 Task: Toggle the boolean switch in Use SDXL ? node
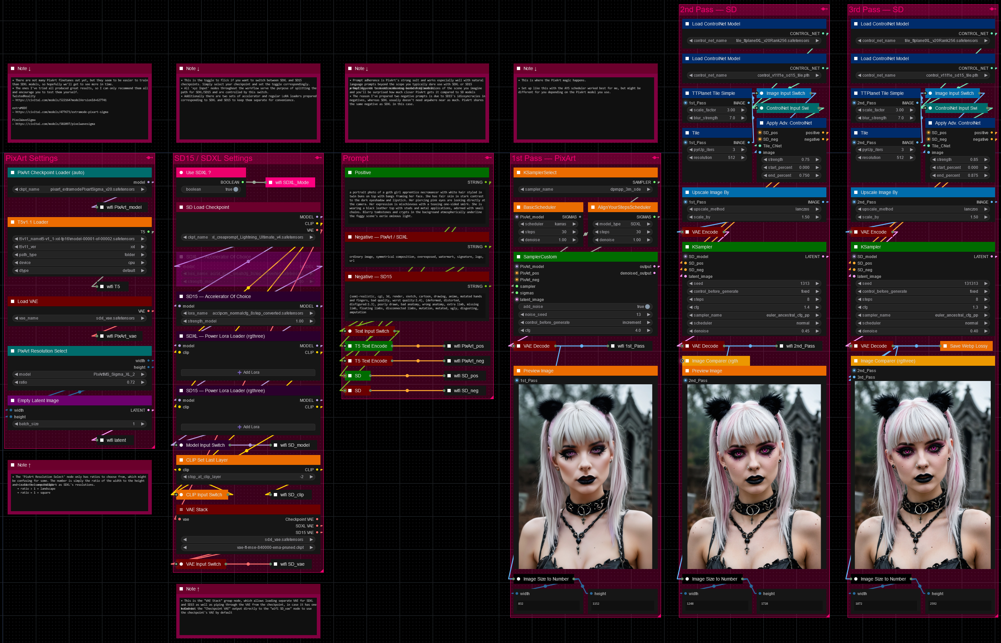point(235,189)
